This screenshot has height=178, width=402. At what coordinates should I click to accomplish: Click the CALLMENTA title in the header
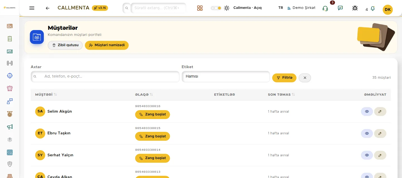point(73,8)
